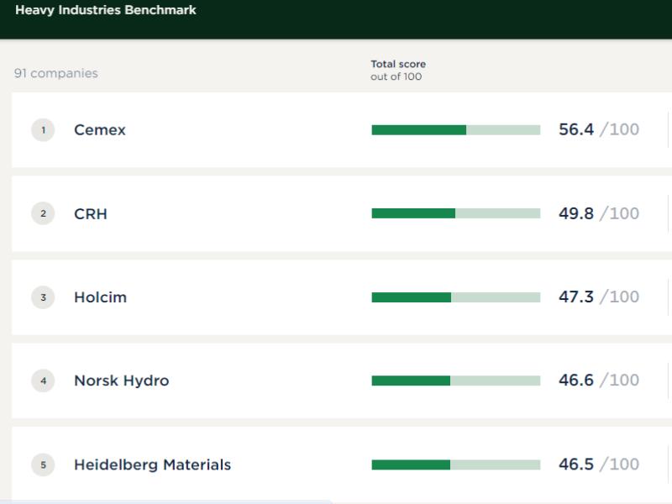Open the CRH company link

(x=91, y=213)
